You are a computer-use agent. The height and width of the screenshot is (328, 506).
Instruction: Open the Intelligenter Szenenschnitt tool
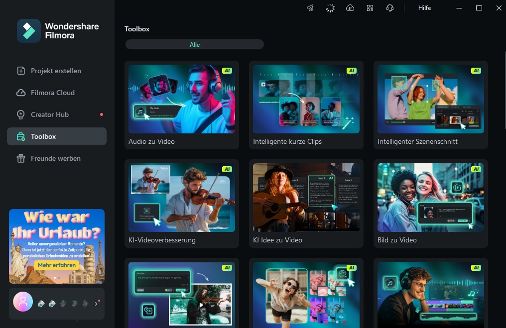tap(431, 105)
